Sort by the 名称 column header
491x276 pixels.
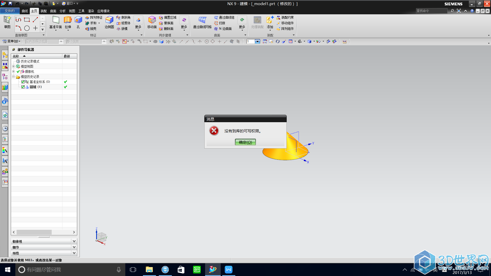click(37, 56)
